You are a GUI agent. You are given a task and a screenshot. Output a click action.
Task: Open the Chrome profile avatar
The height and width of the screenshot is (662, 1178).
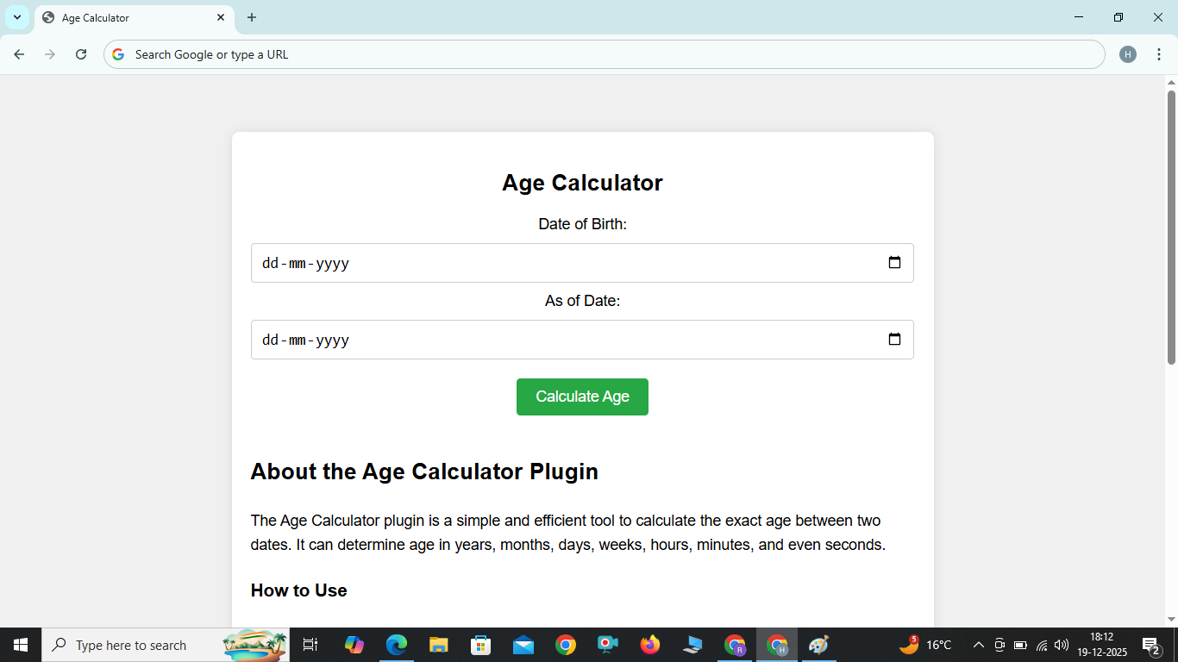[1128, 53]
